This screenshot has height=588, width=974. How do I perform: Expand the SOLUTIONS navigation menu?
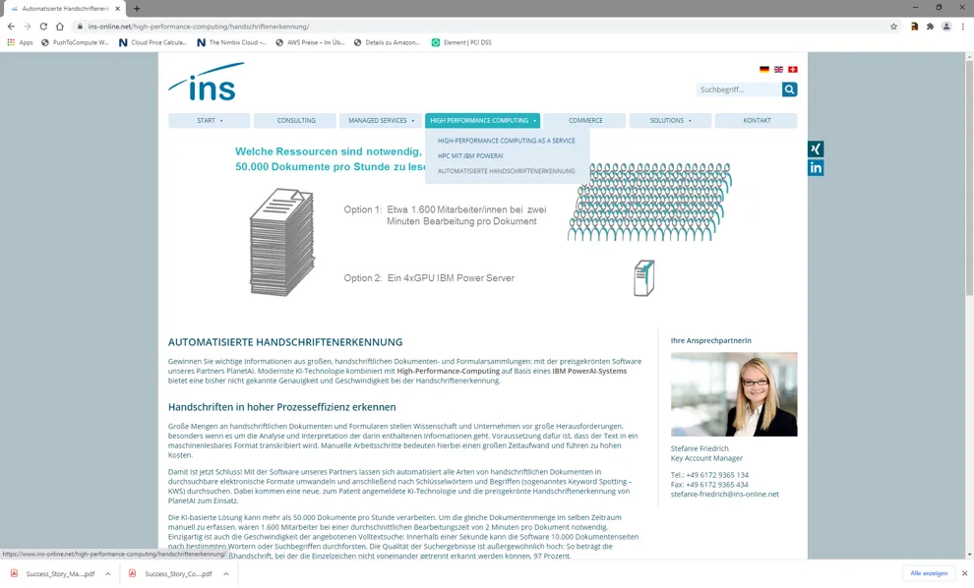click(x=670, y=121)
